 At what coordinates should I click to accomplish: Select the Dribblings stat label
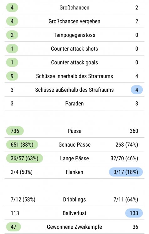[74, 200]
